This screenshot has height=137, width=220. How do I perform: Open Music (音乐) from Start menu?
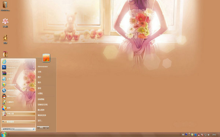coord(40,83)
